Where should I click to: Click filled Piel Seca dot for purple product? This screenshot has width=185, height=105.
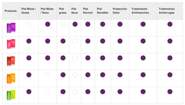click(x=75, y=24)
